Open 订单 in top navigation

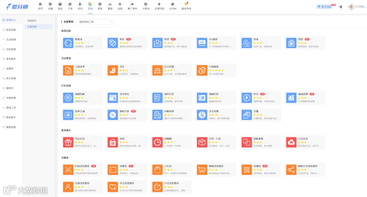[x=70, y=6]
